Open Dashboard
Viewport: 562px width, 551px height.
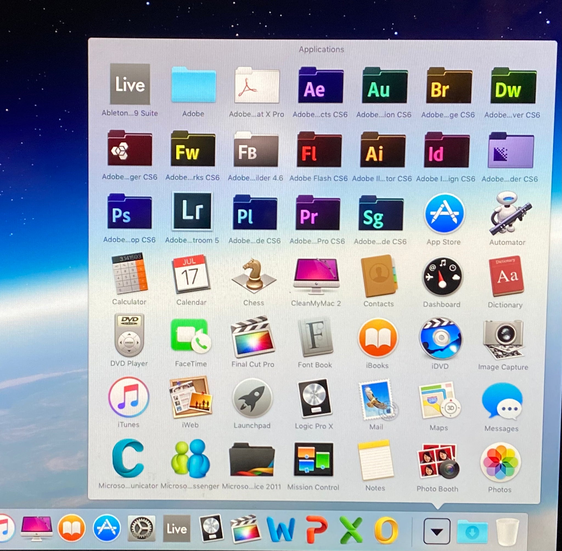coord(442,276)
